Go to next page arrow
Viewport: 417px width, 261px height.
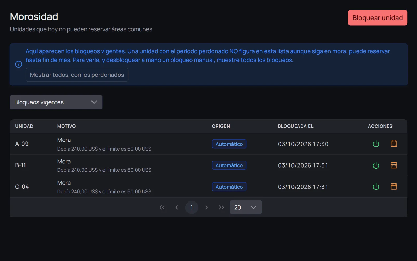[x=206, y=207]
